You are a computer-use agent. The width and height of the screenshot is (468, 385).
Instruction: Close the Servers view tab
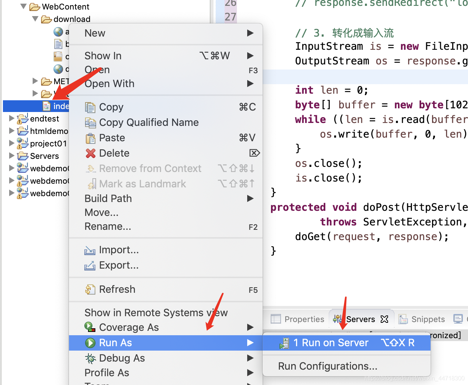coord(384,319)
